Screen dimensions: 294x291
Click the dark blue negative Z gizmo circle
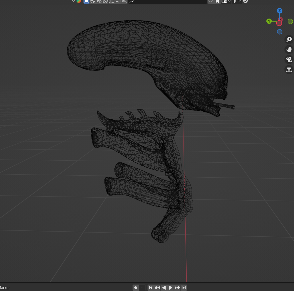[x=280, y=32]
